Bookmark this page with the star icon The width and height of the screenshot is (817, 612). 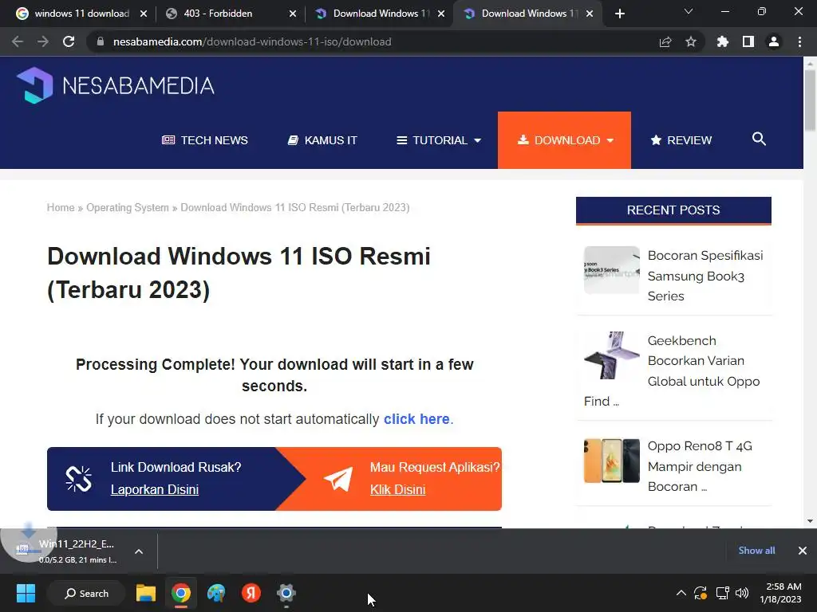691,41
